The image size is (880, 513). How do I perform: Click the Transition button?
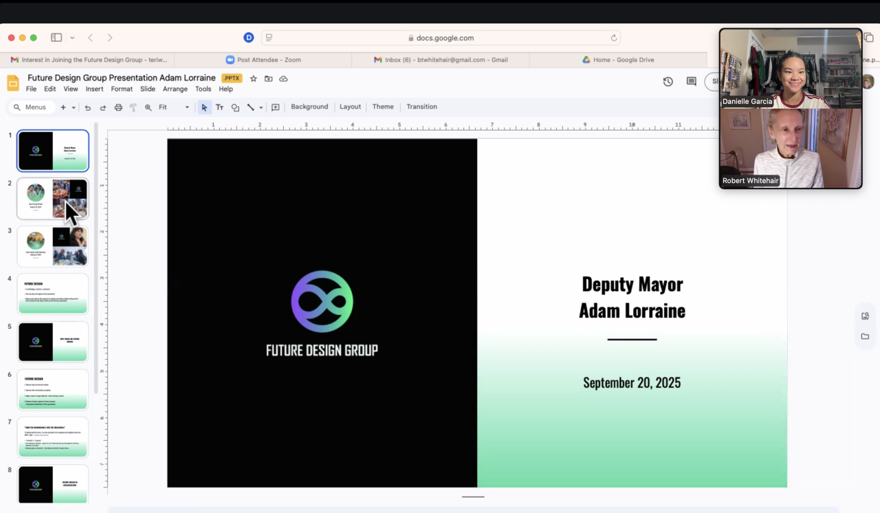[421, 107]
